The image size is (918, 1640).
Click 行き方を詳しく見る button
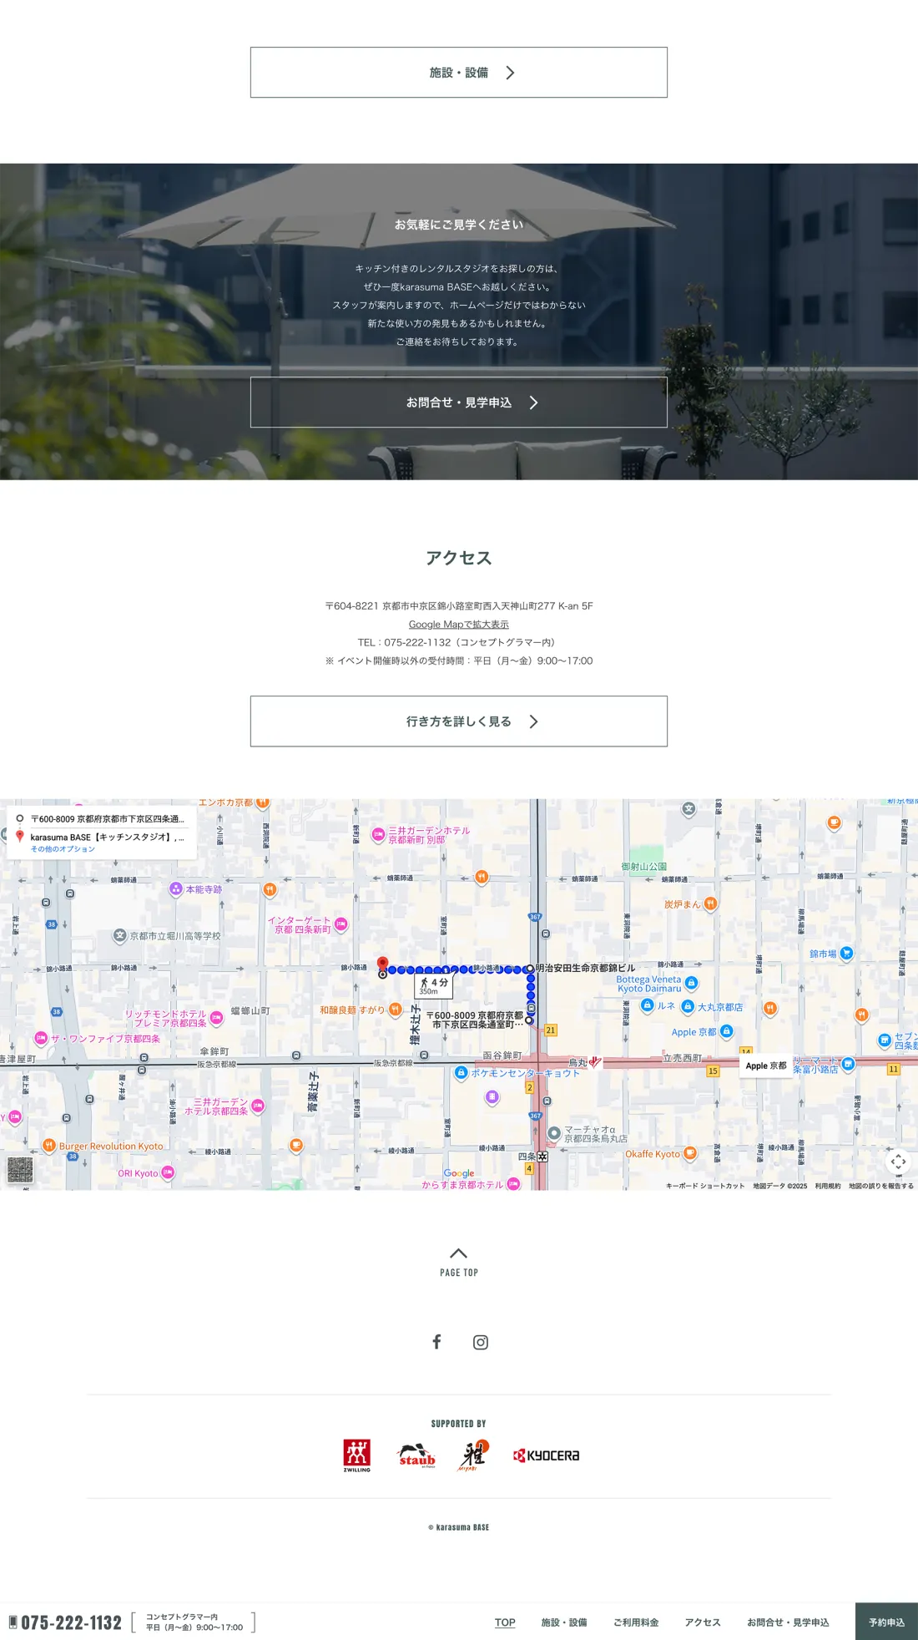459,721
